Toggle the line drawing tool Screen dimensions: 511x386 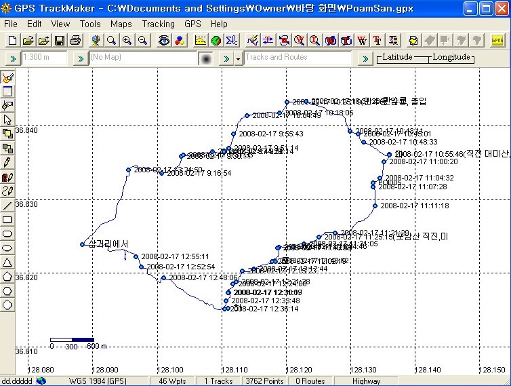(x=7, y=205)
